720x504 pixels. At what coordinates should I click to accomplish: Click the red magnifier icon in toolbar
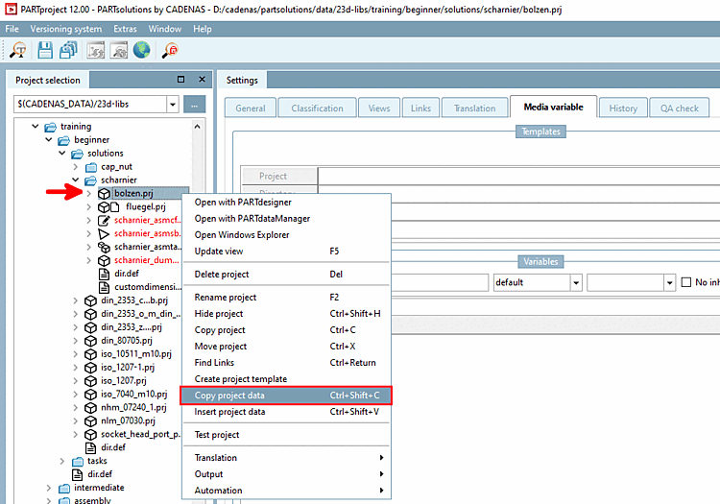click(x=170, y=50)
